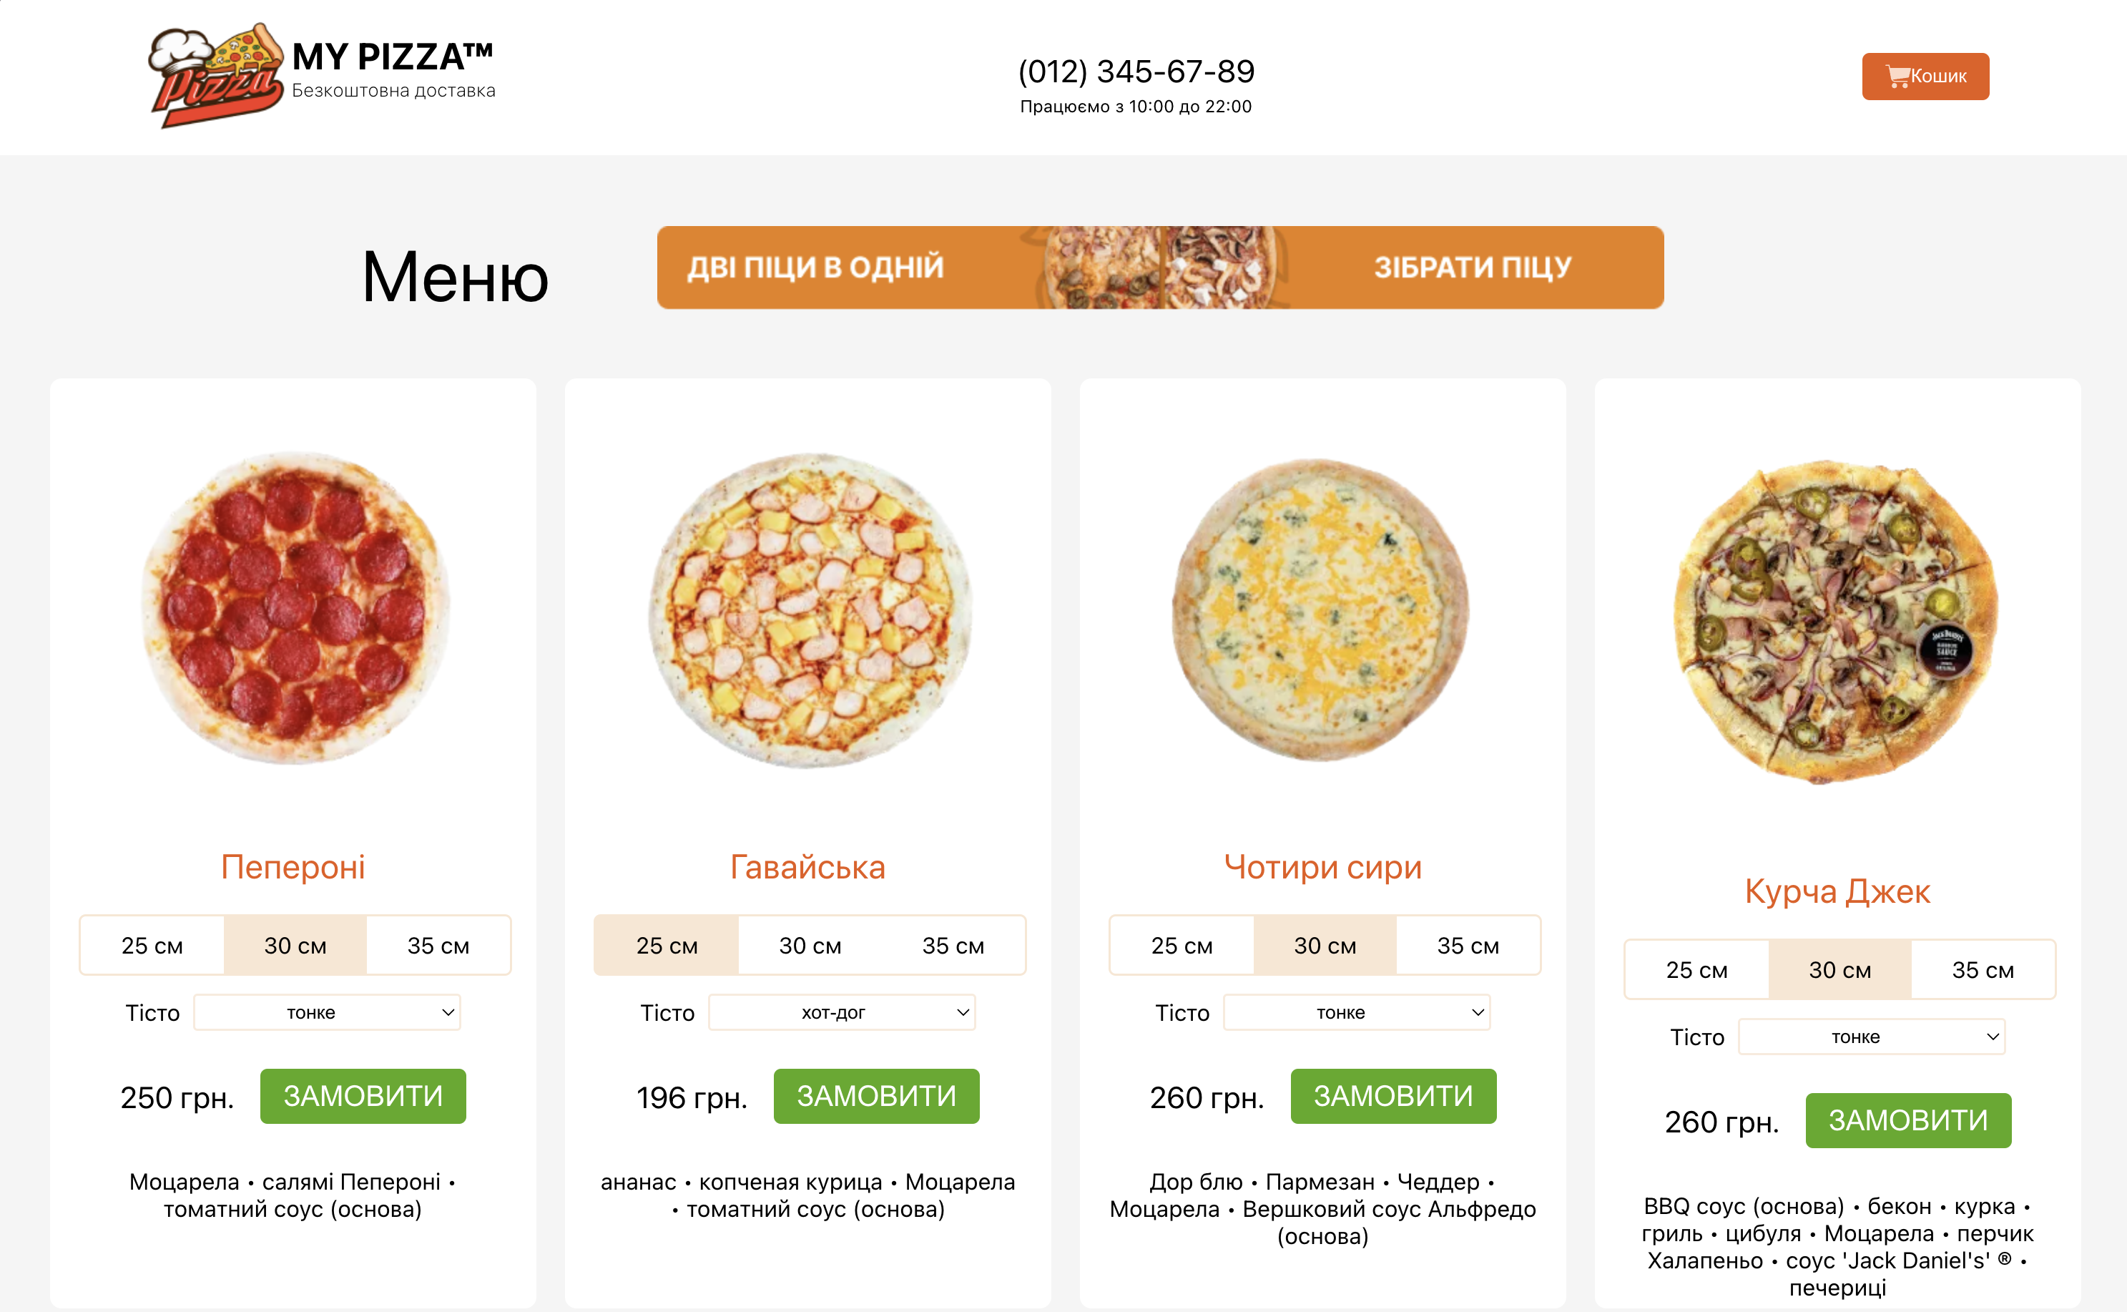Image resolution: width=2127 pixels, height=1312 pixels.
Task: Choose 35 см for Чотири сири
Action: [1467, 945]
